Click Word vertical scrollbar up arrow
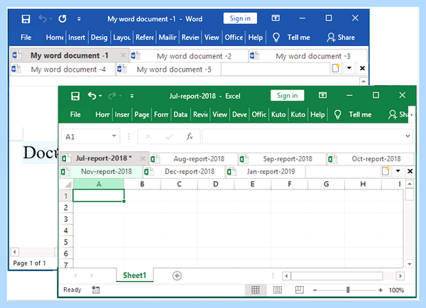This screenshot has width=426, height=308. pyautogui.click(x=364, y=81)
